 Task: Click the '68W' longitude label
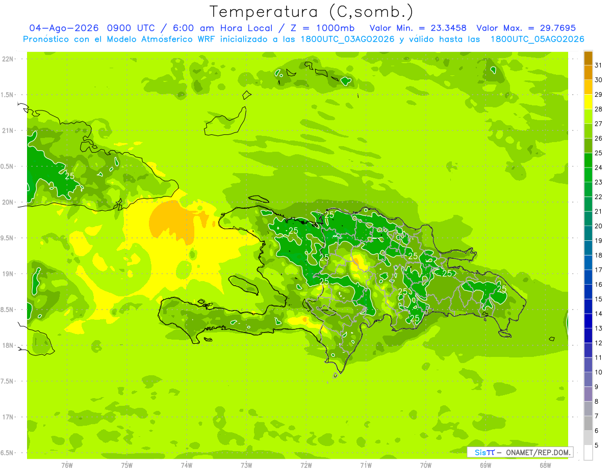[545, 465]
